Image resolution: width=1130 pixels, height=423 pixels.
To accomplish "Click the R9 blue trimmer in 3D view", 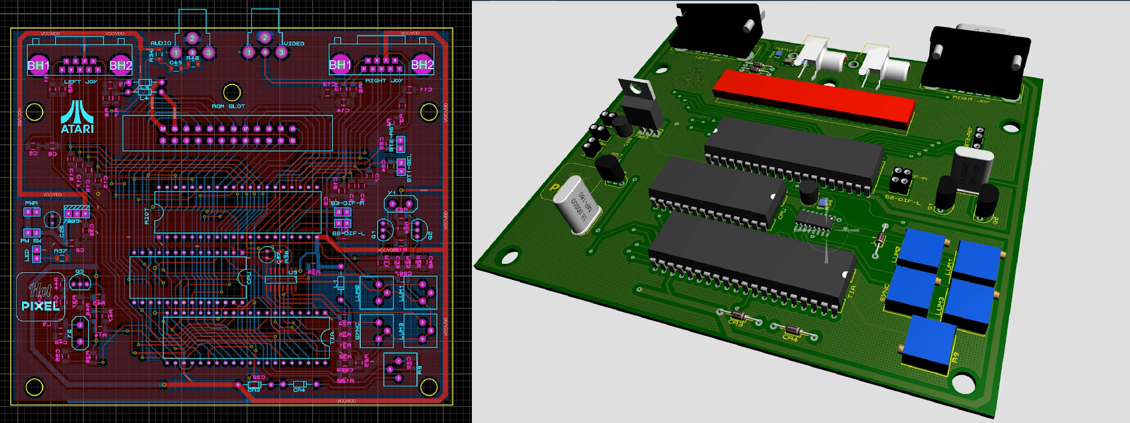I will pos(929,344).
